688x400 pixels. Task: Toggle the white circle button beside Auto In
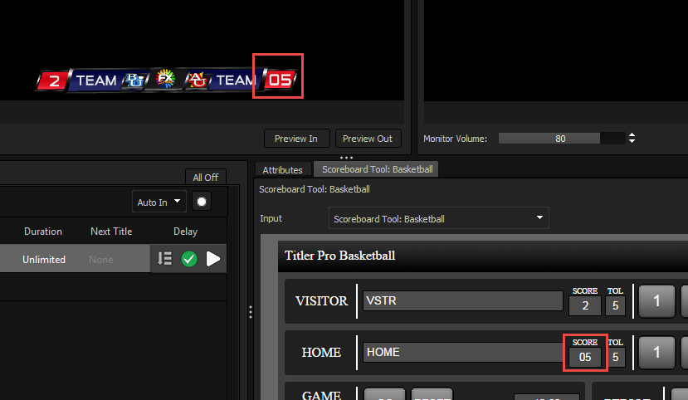[x=201, y=202]
